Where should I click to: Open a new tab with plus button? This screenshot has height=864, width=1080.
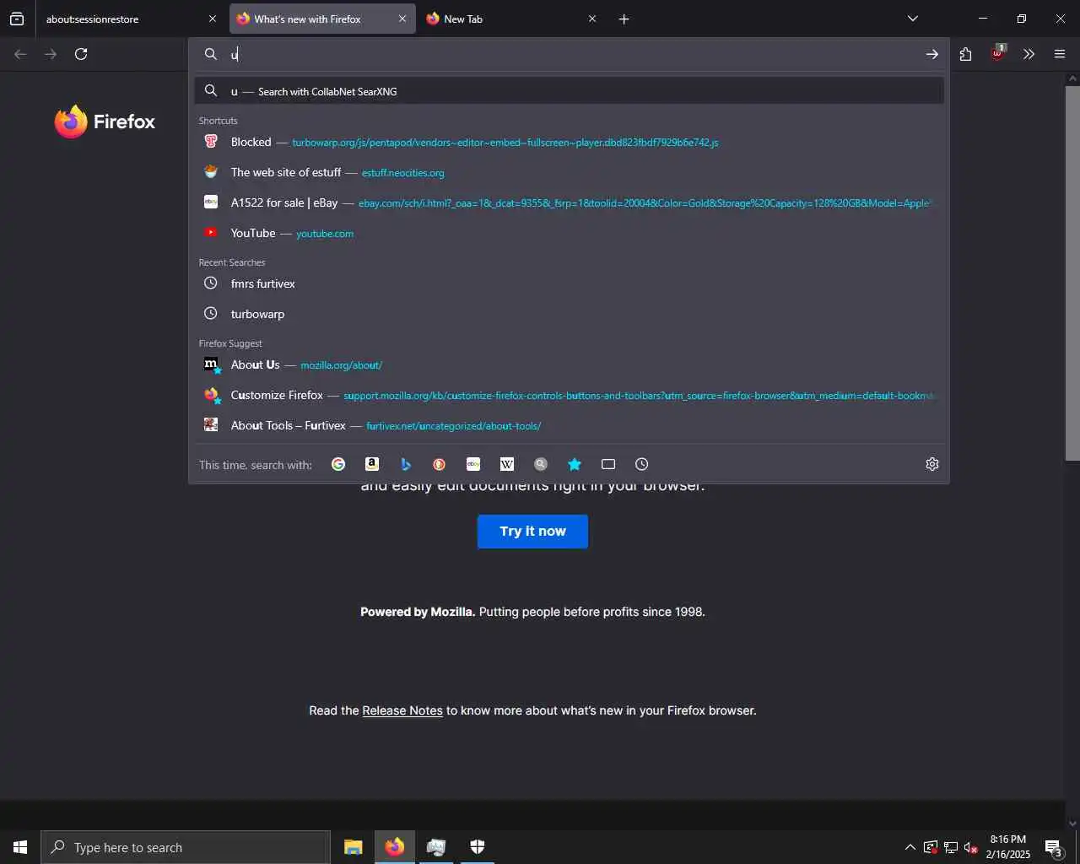point(624,19)
